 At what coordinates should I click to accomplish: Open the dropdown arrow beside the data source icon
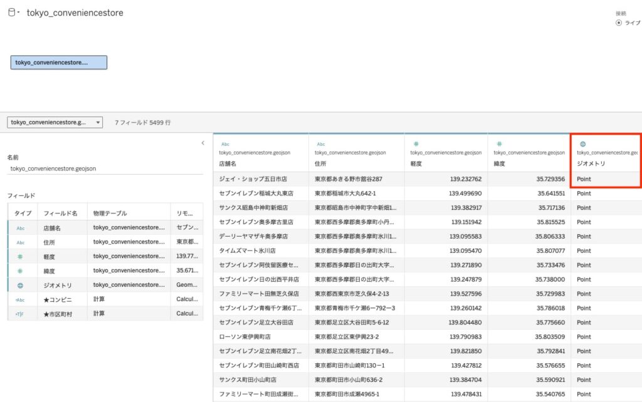(19, 13)
